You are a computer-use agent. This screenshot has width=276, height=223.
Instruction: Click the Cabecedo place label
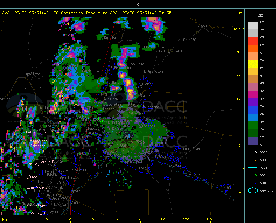38,146
